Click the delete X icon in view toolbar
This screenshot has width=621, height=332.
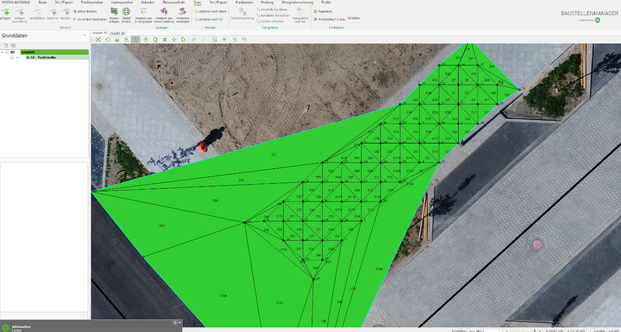[165, 39]
